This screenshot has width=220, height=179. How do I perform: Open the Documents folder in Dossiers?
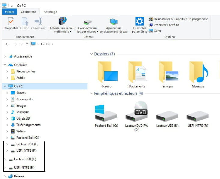pos(137,75)
